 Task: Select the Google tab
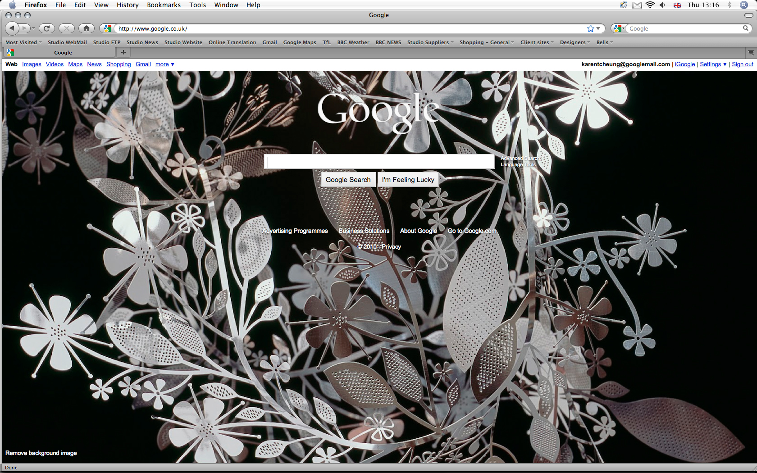(x=59, y=53)
